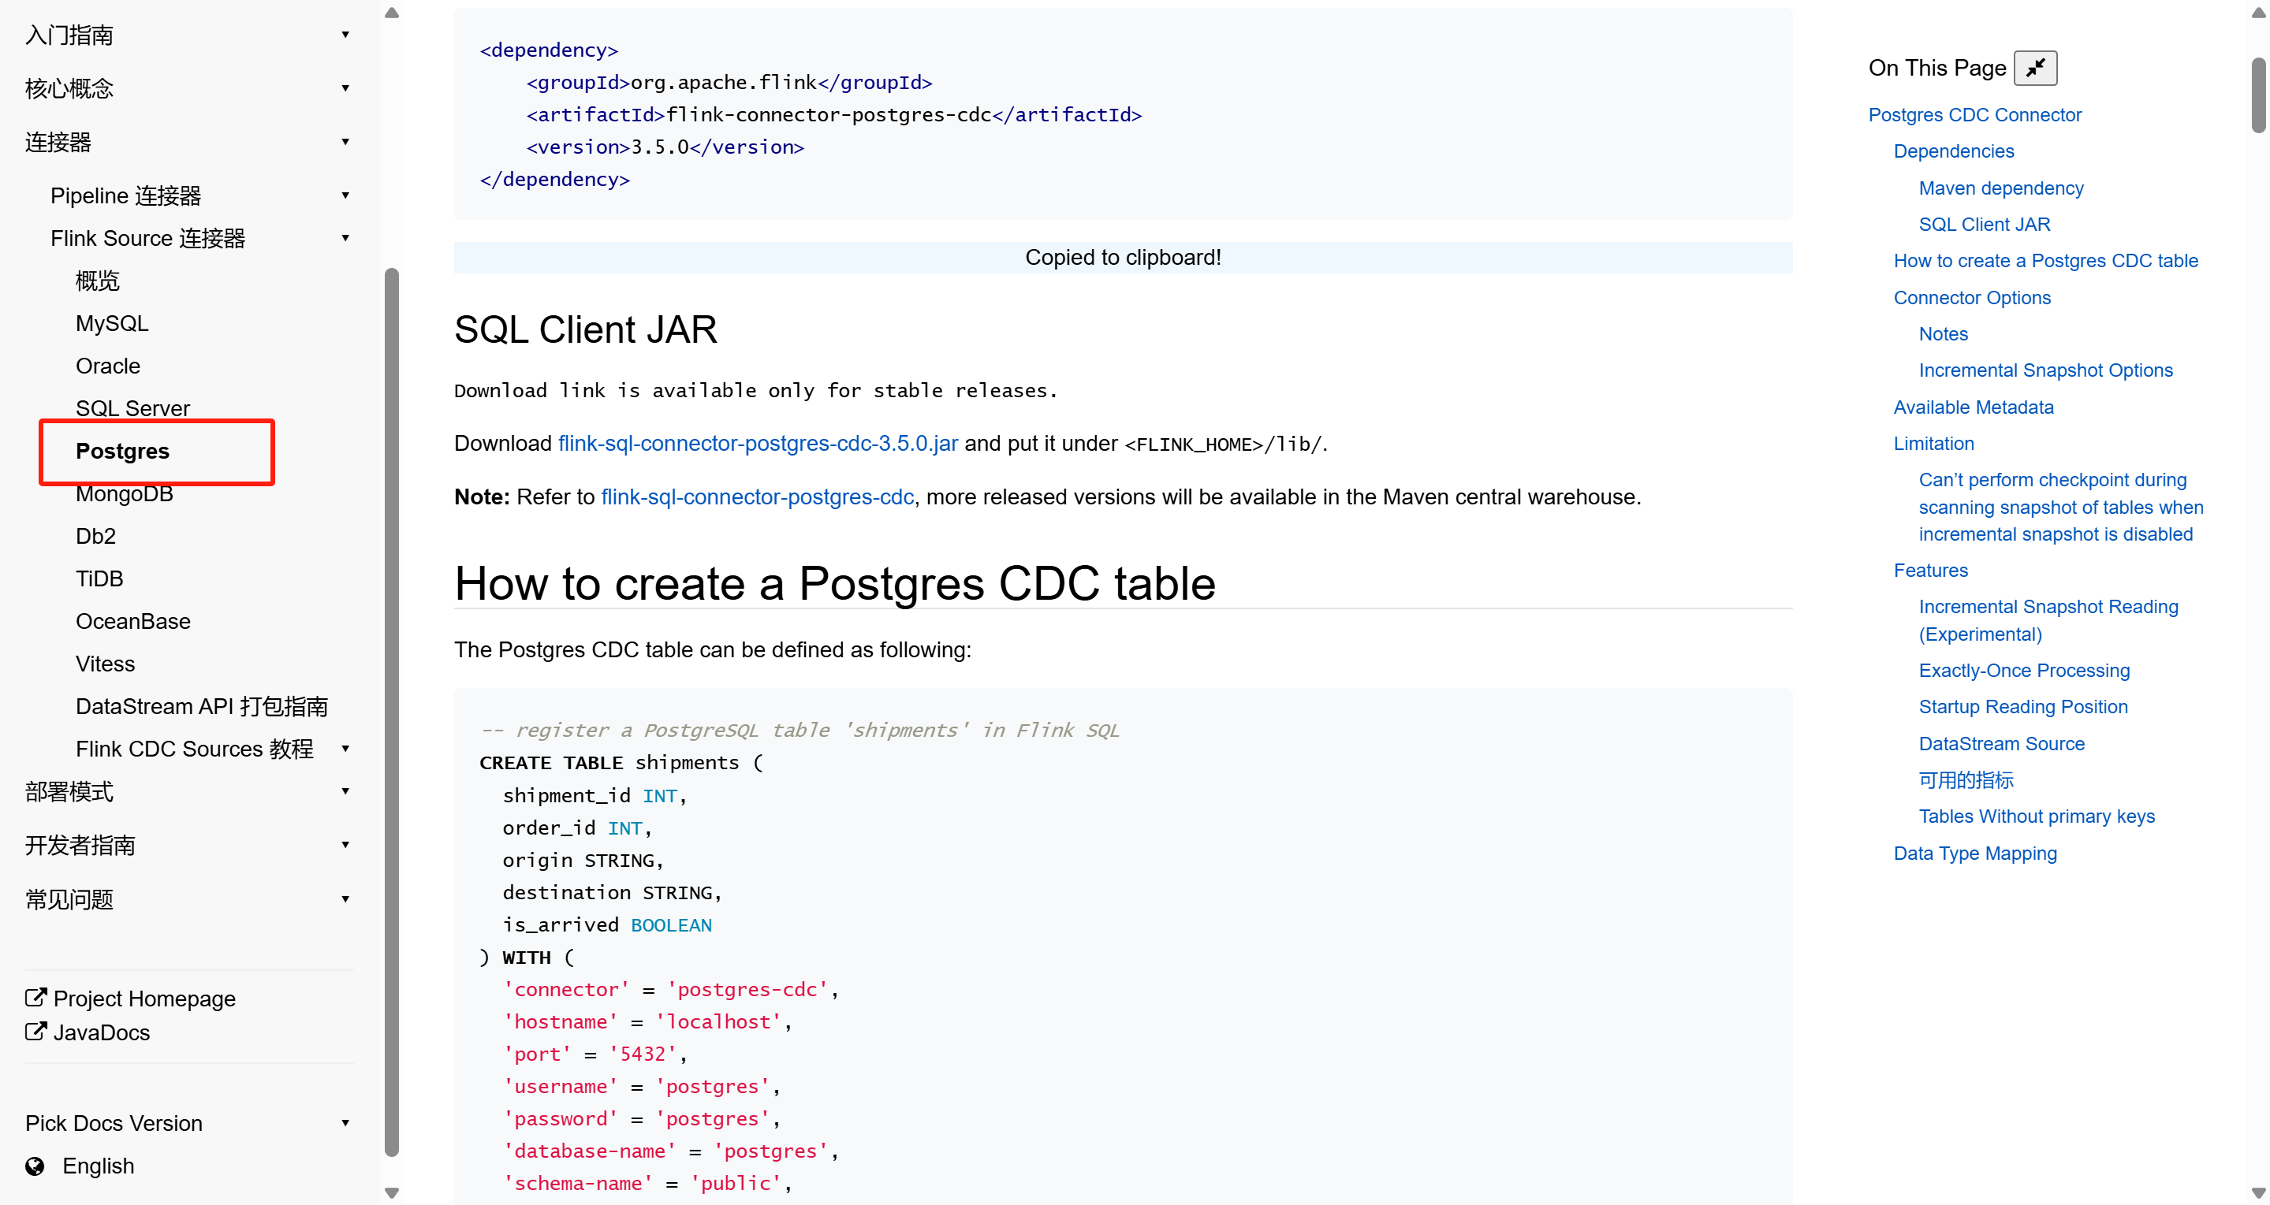Select MongoDB in the sidebar
Screen dimensions: 2270x1205
(125, 494)
